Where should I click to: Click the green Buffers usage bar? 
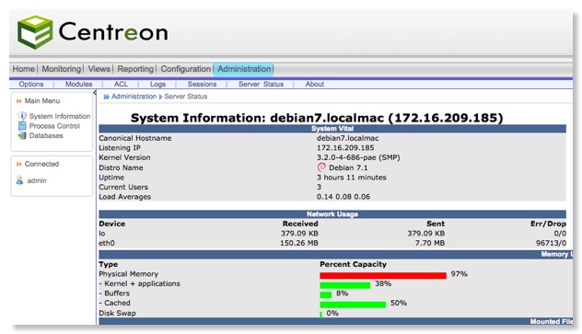point(325,294)
